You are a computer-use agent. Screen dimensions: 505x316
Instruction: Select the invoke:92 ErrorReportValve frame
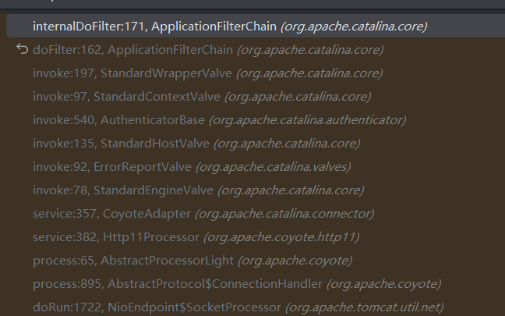click(256, 167)
